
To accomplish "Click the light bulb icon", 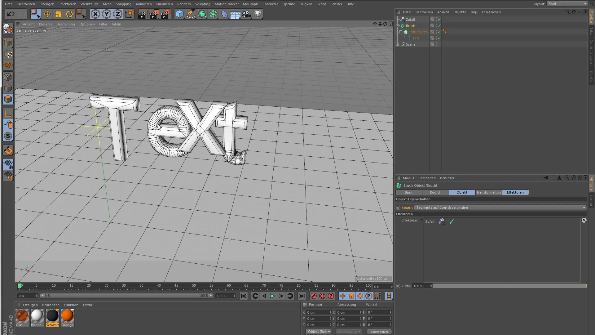I will 258,14.
